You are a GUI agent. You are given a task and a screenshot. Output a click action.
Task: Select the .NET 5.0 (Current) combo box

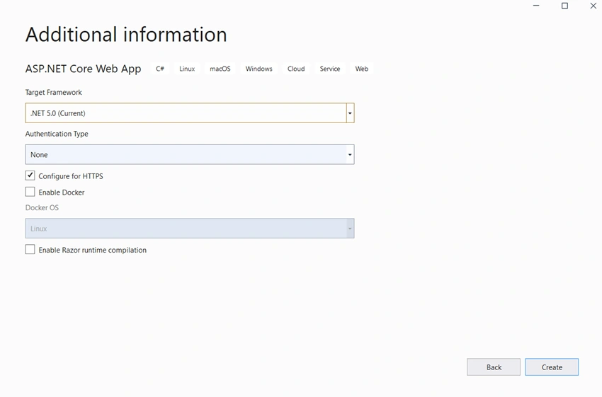[x=190, y=113]
